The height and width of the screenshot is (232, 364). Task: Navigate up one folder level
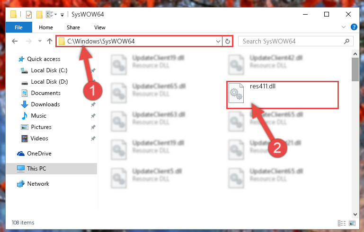tap(49, 41)
